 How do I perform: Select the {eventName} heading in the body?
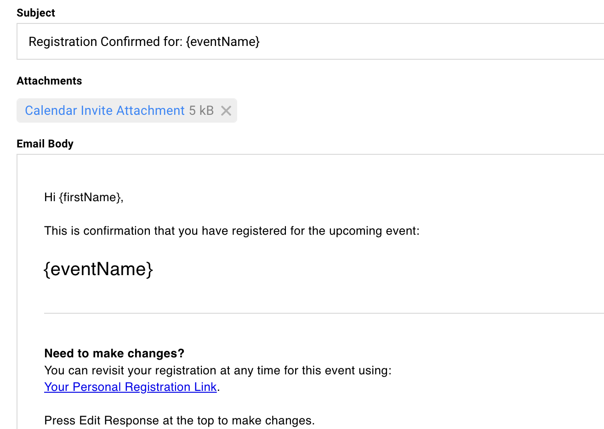[98, 269]
